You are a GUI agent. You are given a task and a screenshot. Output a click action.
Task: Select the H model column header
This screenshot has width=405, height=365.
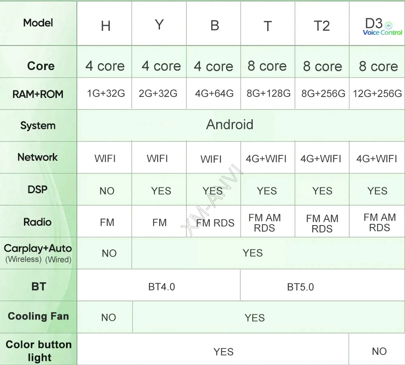pyautogui.click(x=105, y=26)
